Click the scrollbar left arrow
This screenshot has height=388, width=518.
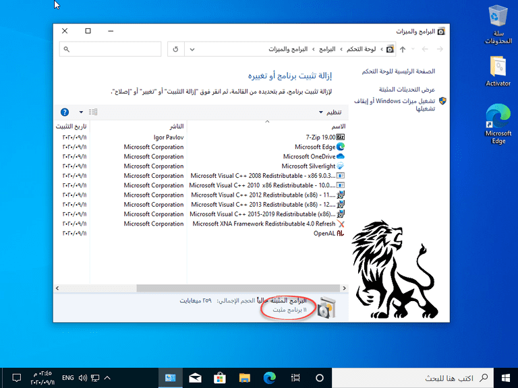click(57, 288)
